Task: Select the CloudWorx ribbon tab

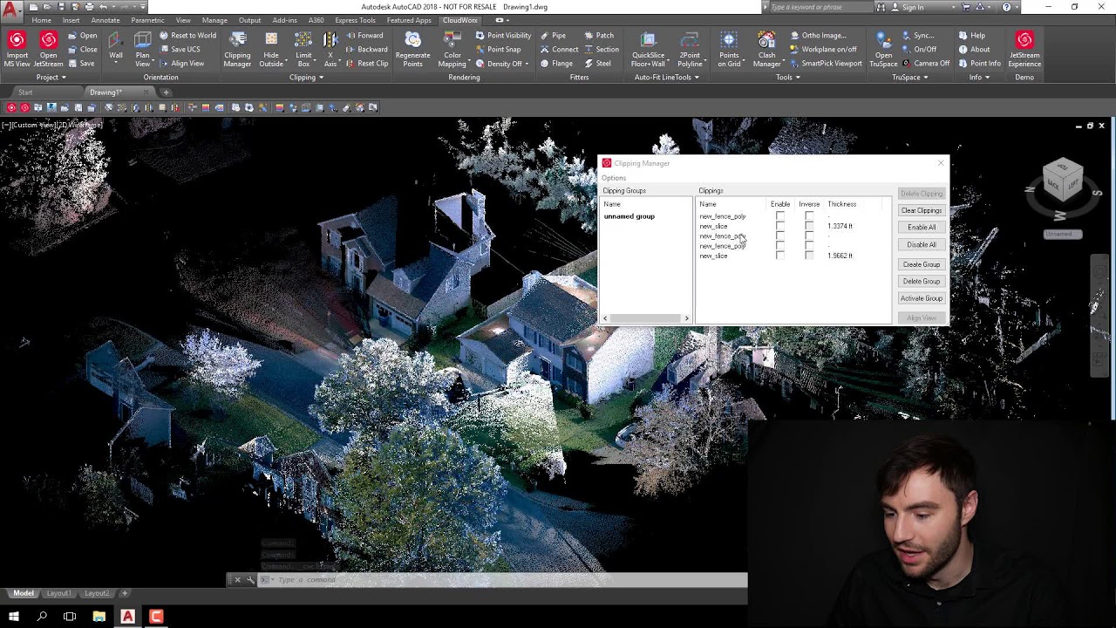Action: pos(459,20)
